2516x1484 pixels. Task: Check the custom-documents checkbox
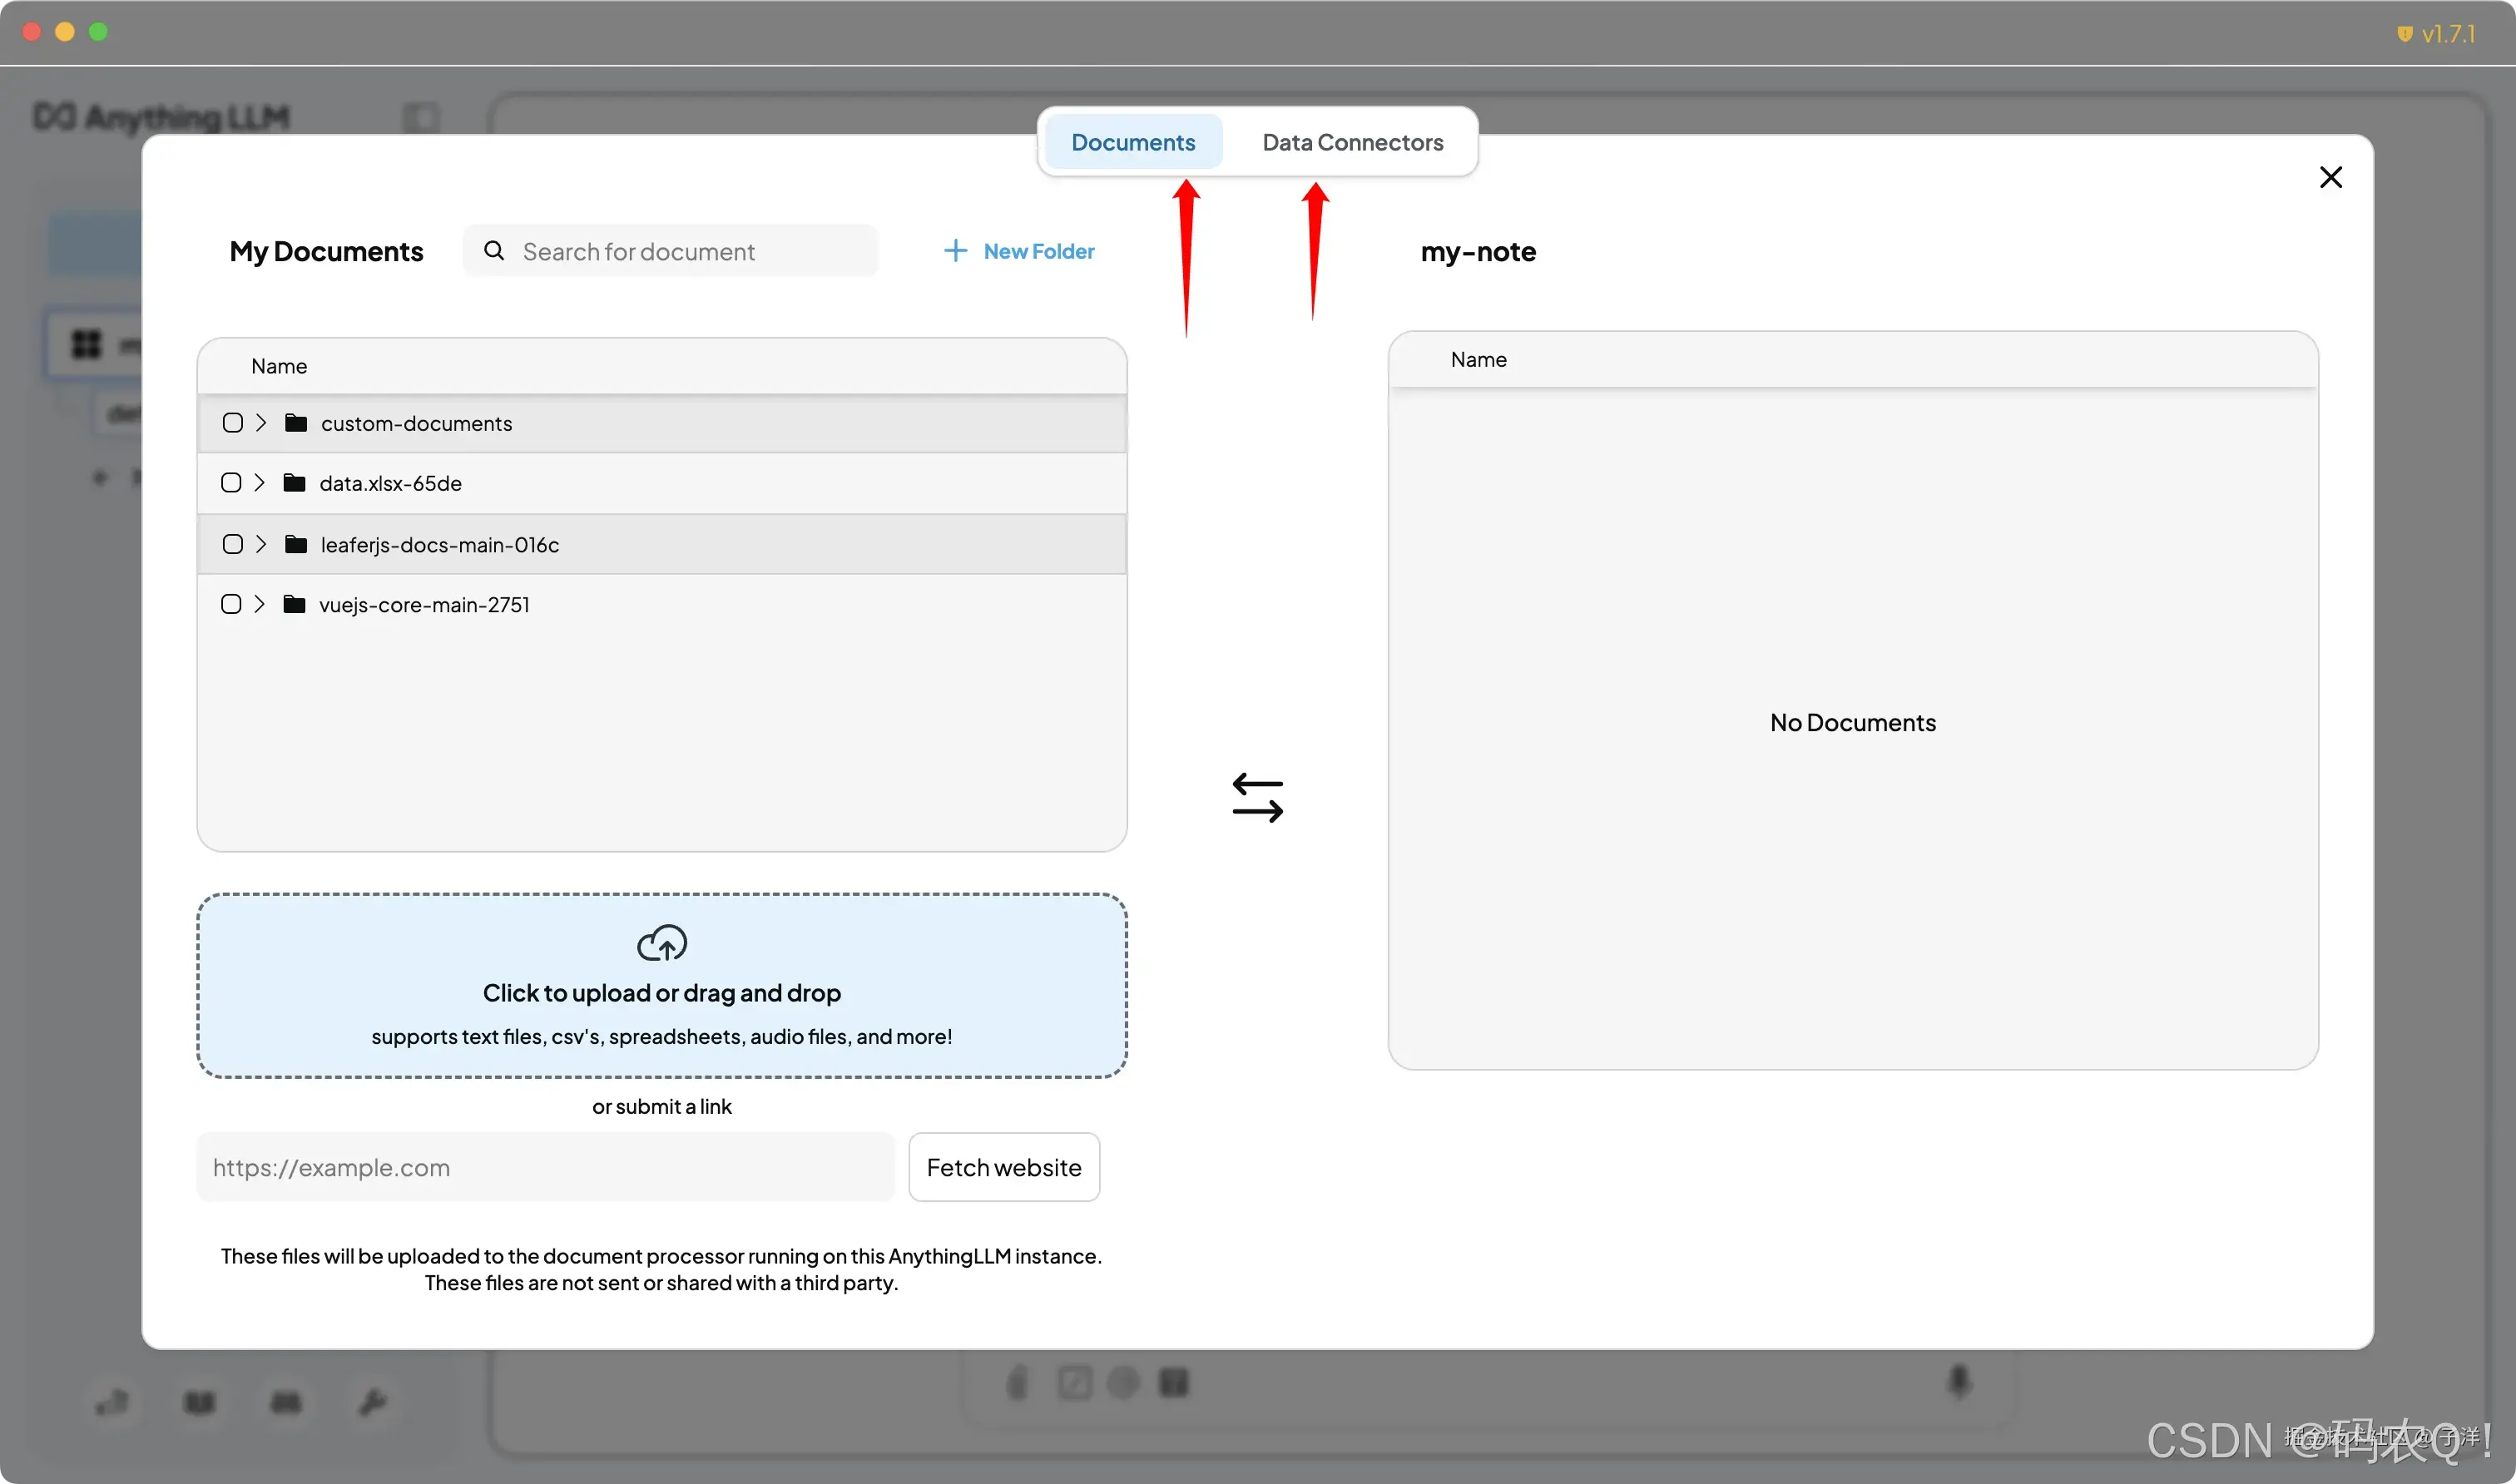click(x=233, y=423)
